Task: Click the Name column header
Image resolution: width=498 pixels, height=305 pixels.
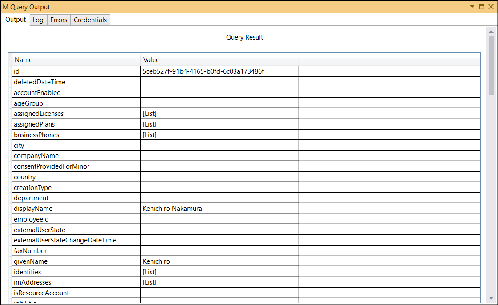Action: (x=76, y=59)
